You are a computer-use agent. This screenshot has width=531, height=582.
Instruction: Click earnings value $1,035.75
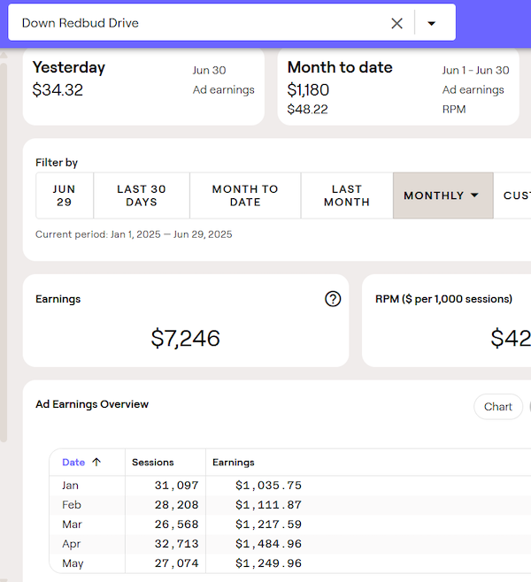[x=268, y=486]
